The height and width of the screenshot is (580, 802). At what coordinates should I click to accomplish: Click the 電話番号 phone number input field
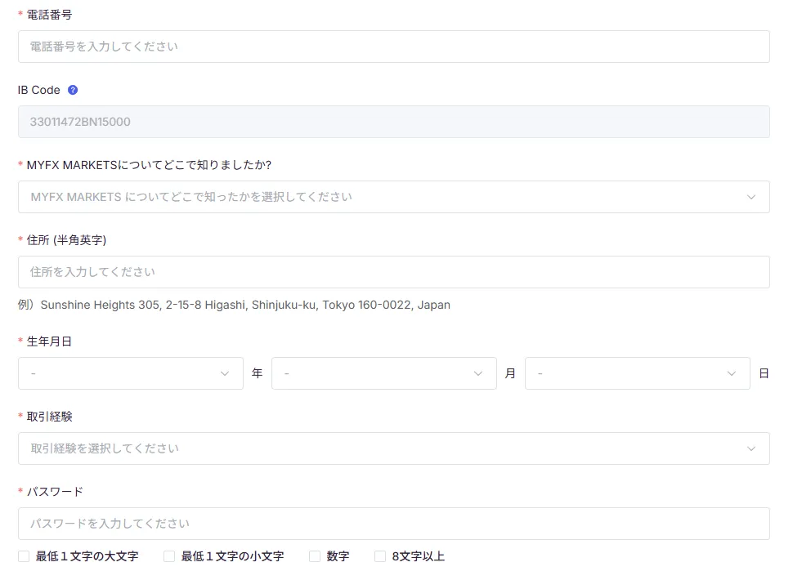[x=392, y=47]
